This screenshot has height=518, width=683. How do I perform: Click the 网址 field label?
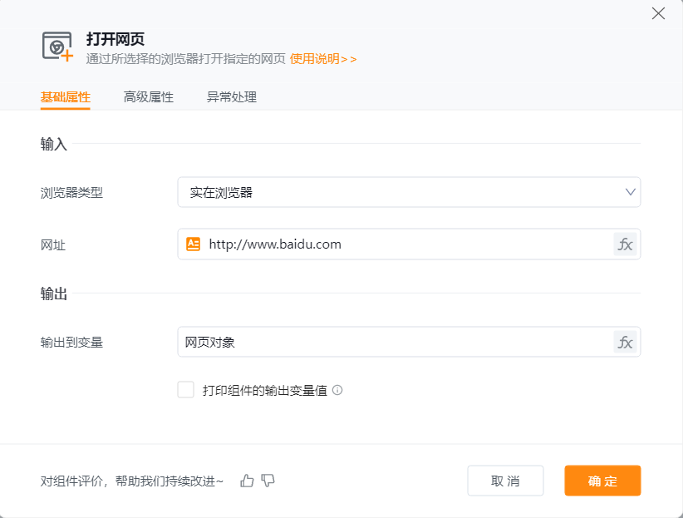click(52, 244)
